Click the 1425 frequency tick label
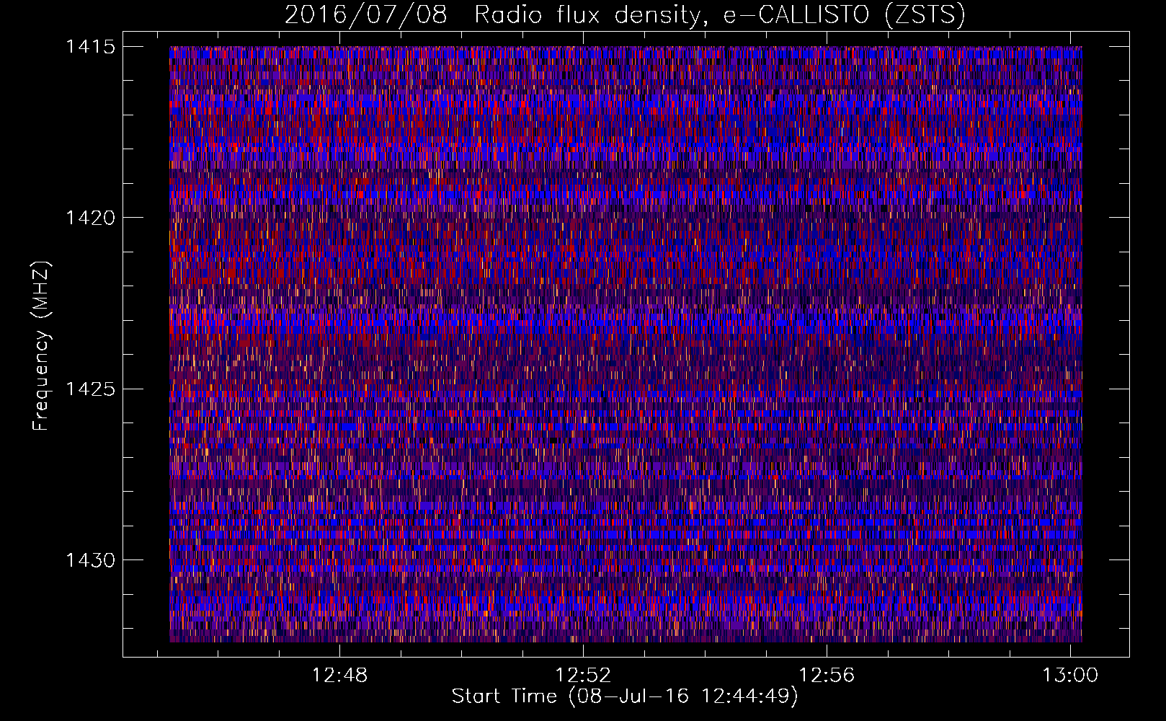 pyautogui.click(x=90, y=389)
